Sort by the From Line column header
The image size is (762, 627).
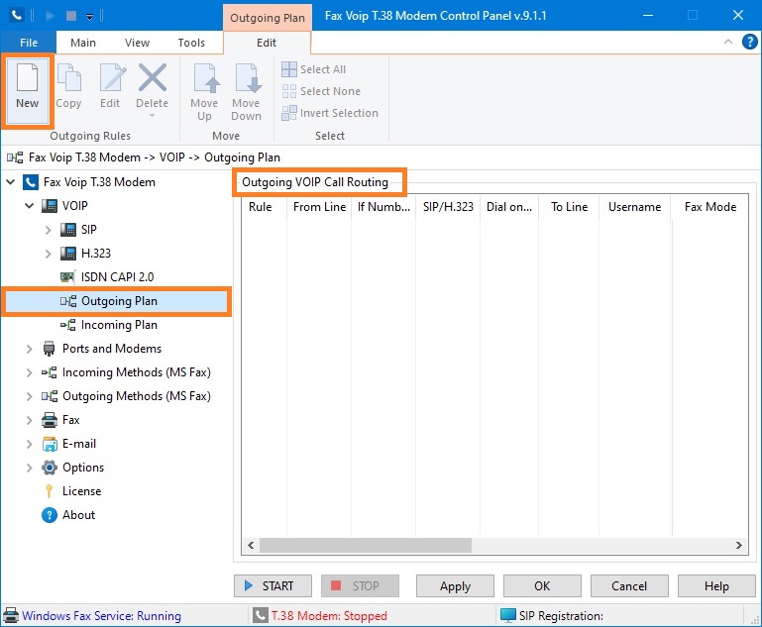click(x=319, y=207)
